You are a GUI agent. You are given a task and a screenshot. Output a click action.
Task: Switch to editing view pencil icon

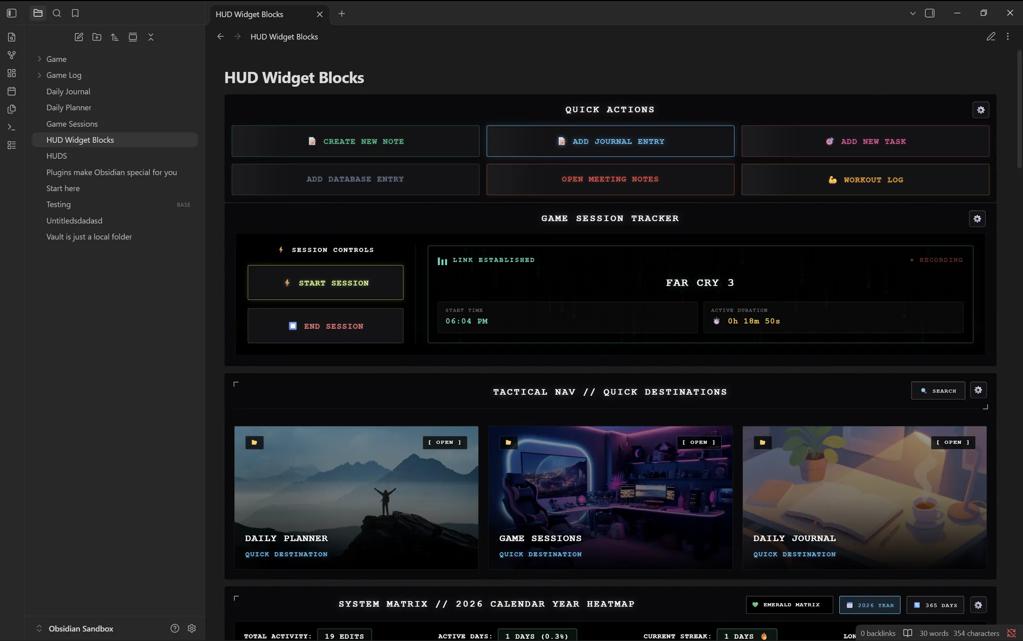point(991,36)
